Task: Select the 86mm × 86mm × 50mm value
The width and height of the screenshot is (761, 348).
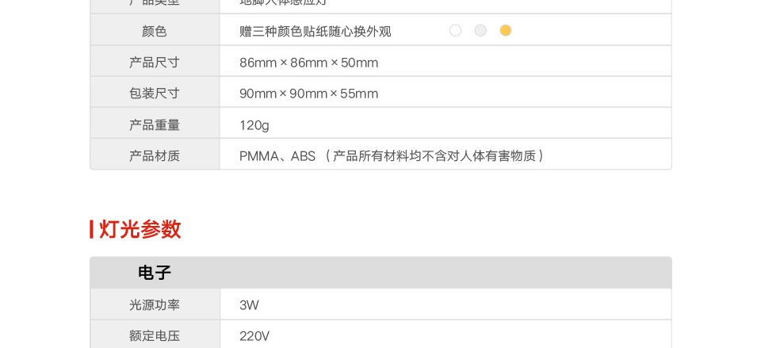Action: coord(309,63)
